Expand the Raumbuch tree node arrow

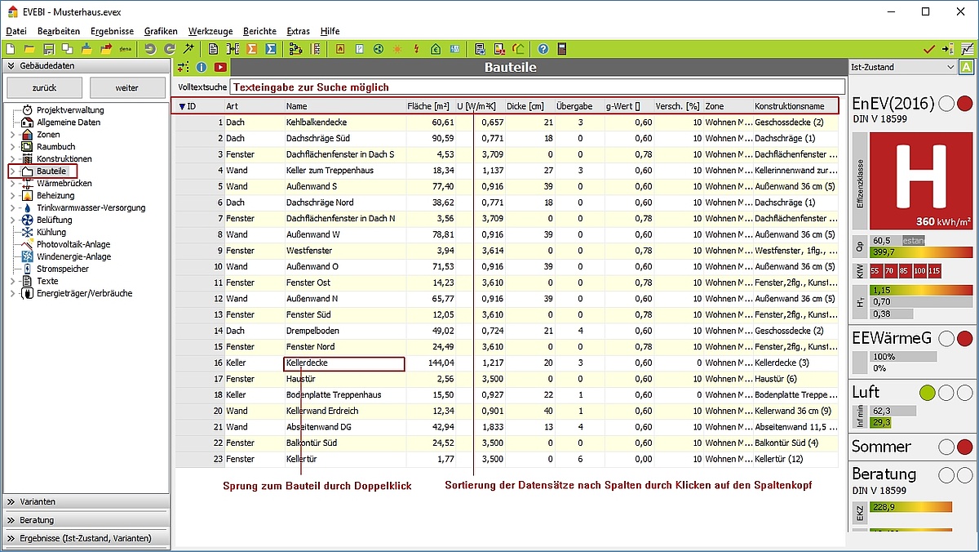point(11,146)
